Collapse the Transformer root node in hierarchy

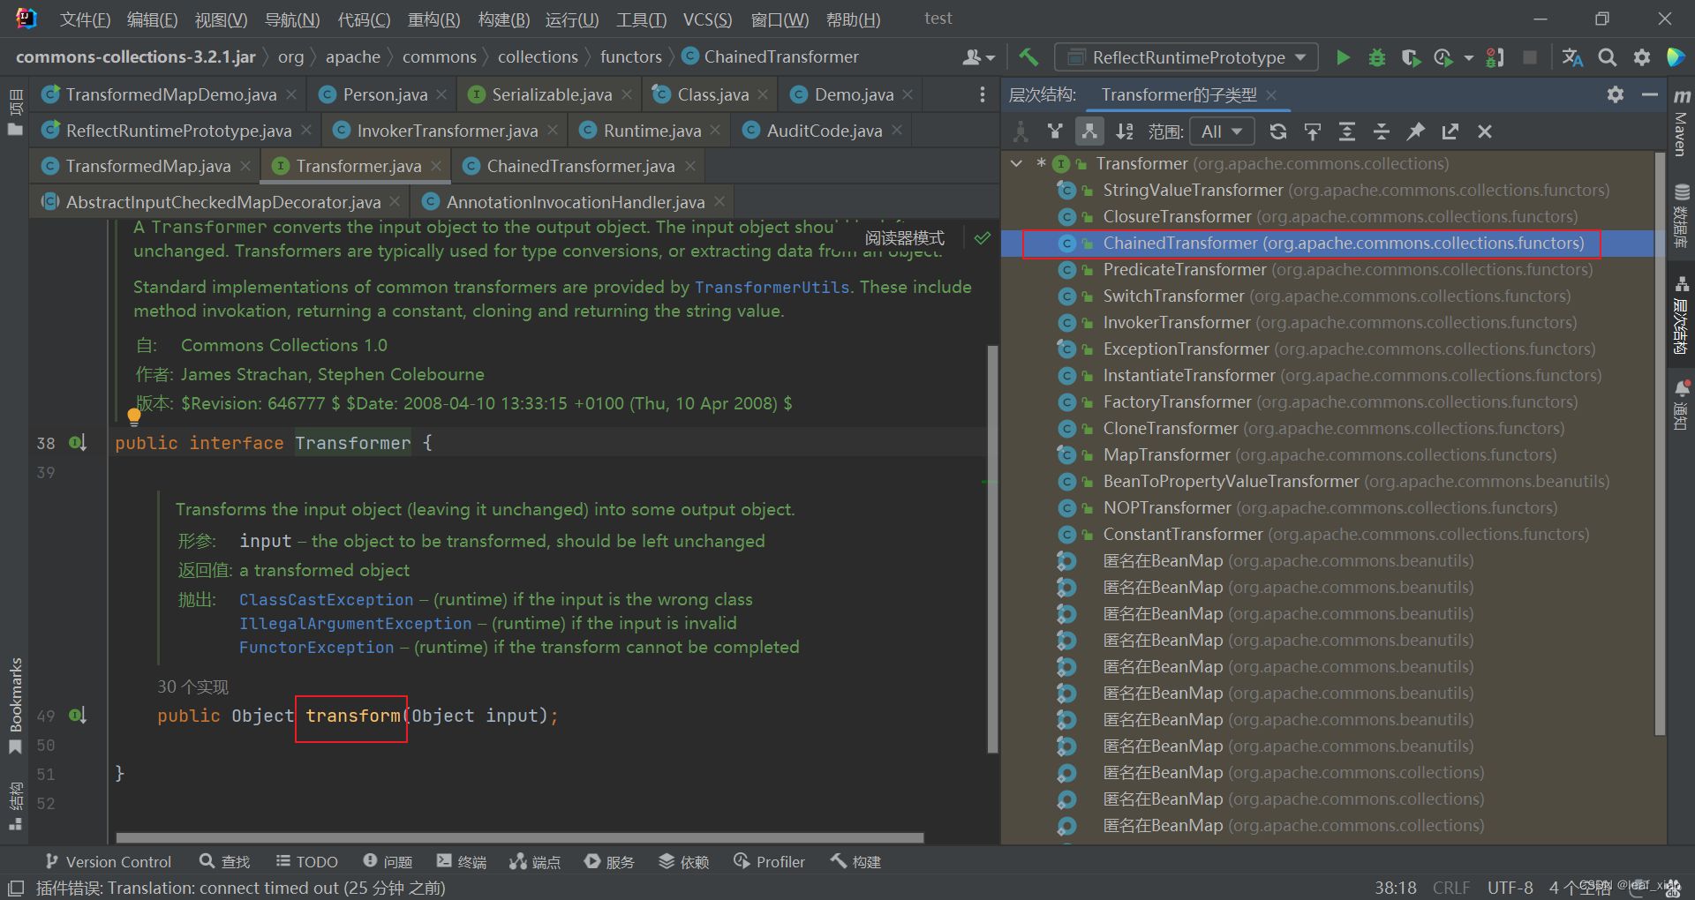1016,163
